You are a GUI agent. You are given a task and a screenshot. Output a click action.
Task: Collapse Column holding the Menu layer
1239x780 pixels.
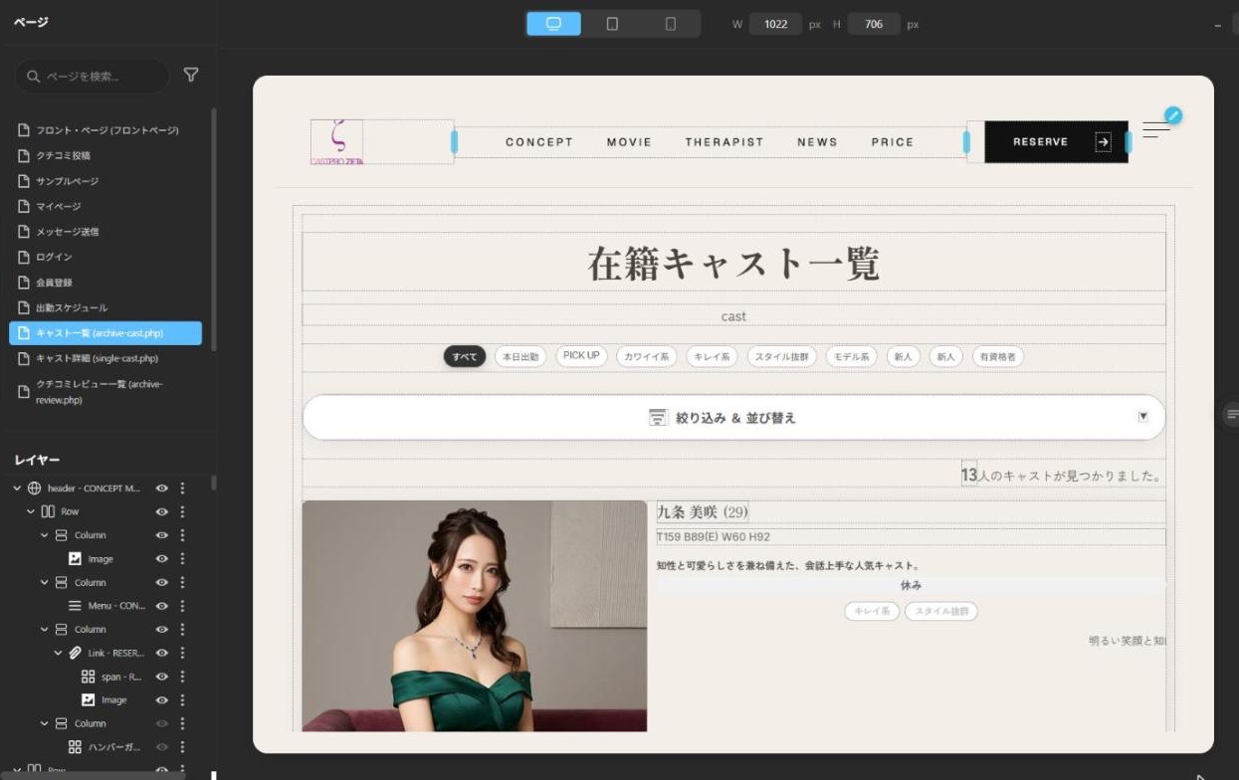tap(44, 582)
